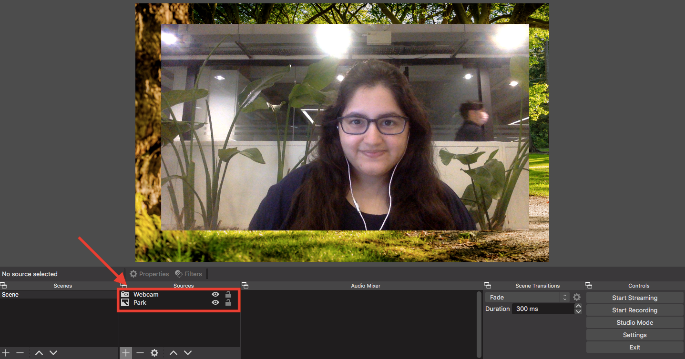Hide the Webcam source via eye icon
The image size is (685, 359).
(x=215, y=294)
